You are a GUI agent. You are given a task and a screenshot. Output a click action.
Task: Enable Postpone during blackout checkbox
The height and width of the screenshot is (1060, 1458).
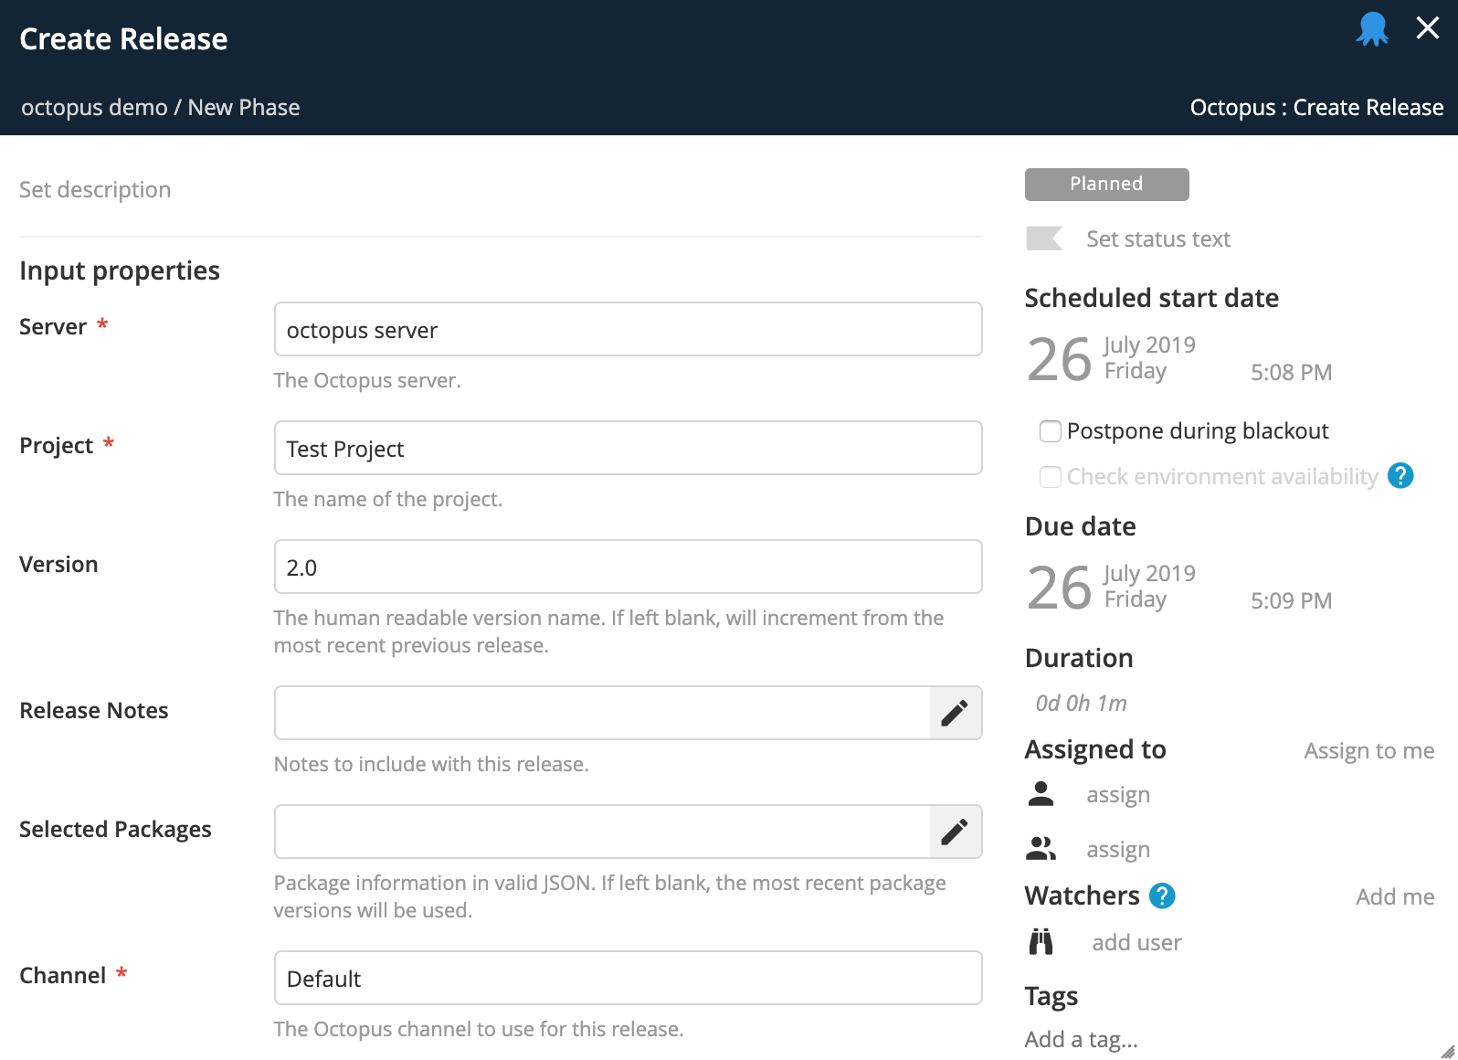coord(1051,431)
